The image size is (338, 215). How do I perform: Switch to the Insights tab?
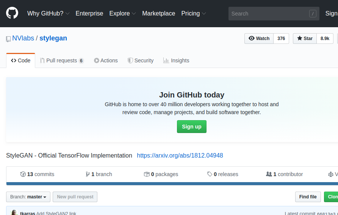coord(176,60)
